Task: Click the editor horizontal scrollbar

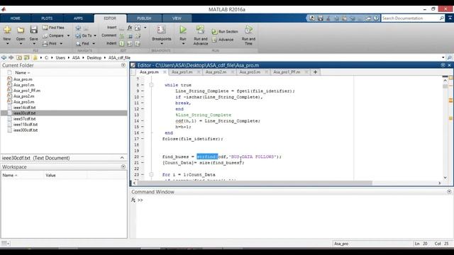Action: pos(255,183)
